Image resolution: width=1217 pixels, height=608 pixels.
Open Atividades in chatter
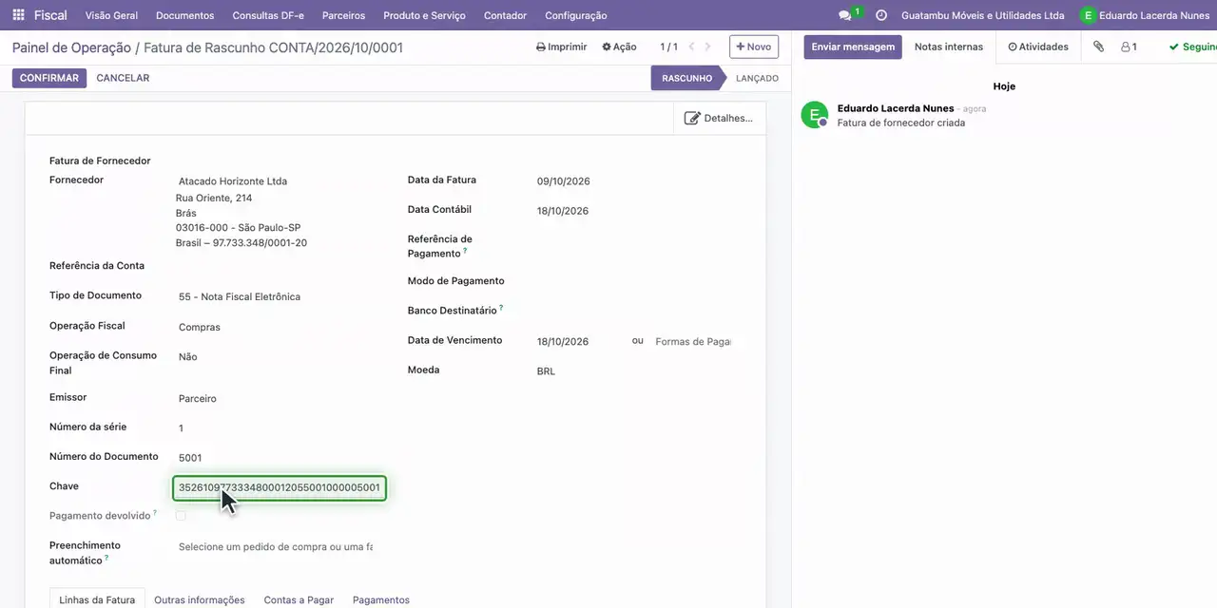[1038, 47]
